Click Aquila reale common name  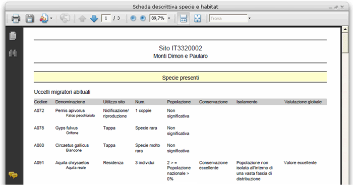[x=76, y=168]
